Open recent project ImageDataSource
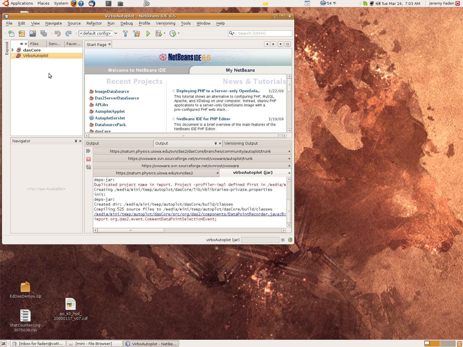This screenshot has height=347, width=463. click(x=112, y=91)
